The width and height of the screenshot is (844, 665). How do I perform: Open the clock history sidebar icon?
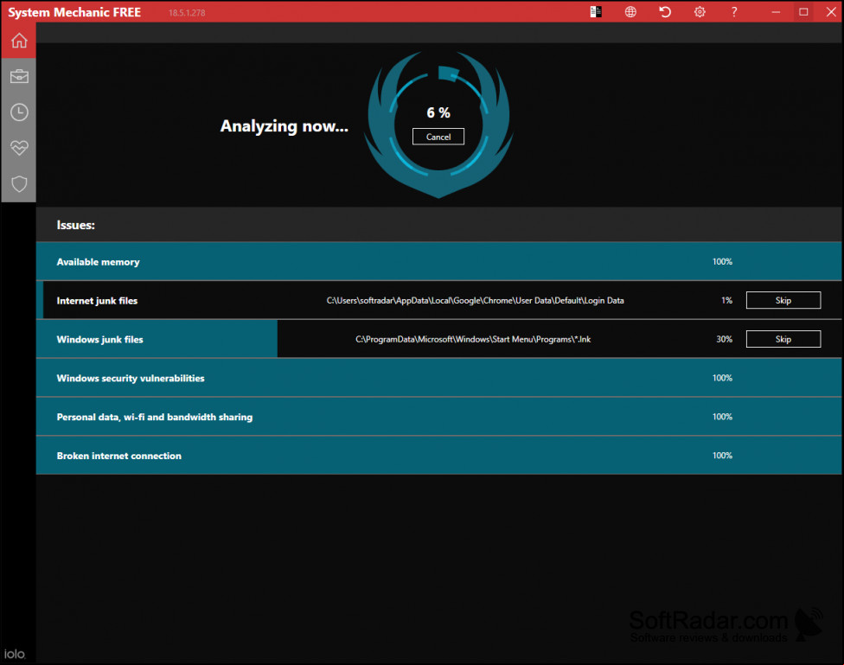coord(19,112)
